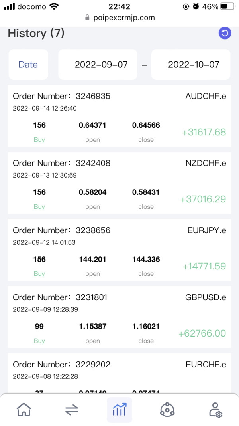239x426 pixels.
Task: Open start date picker 2022-09-07
Action: click(x=101, y=65)
